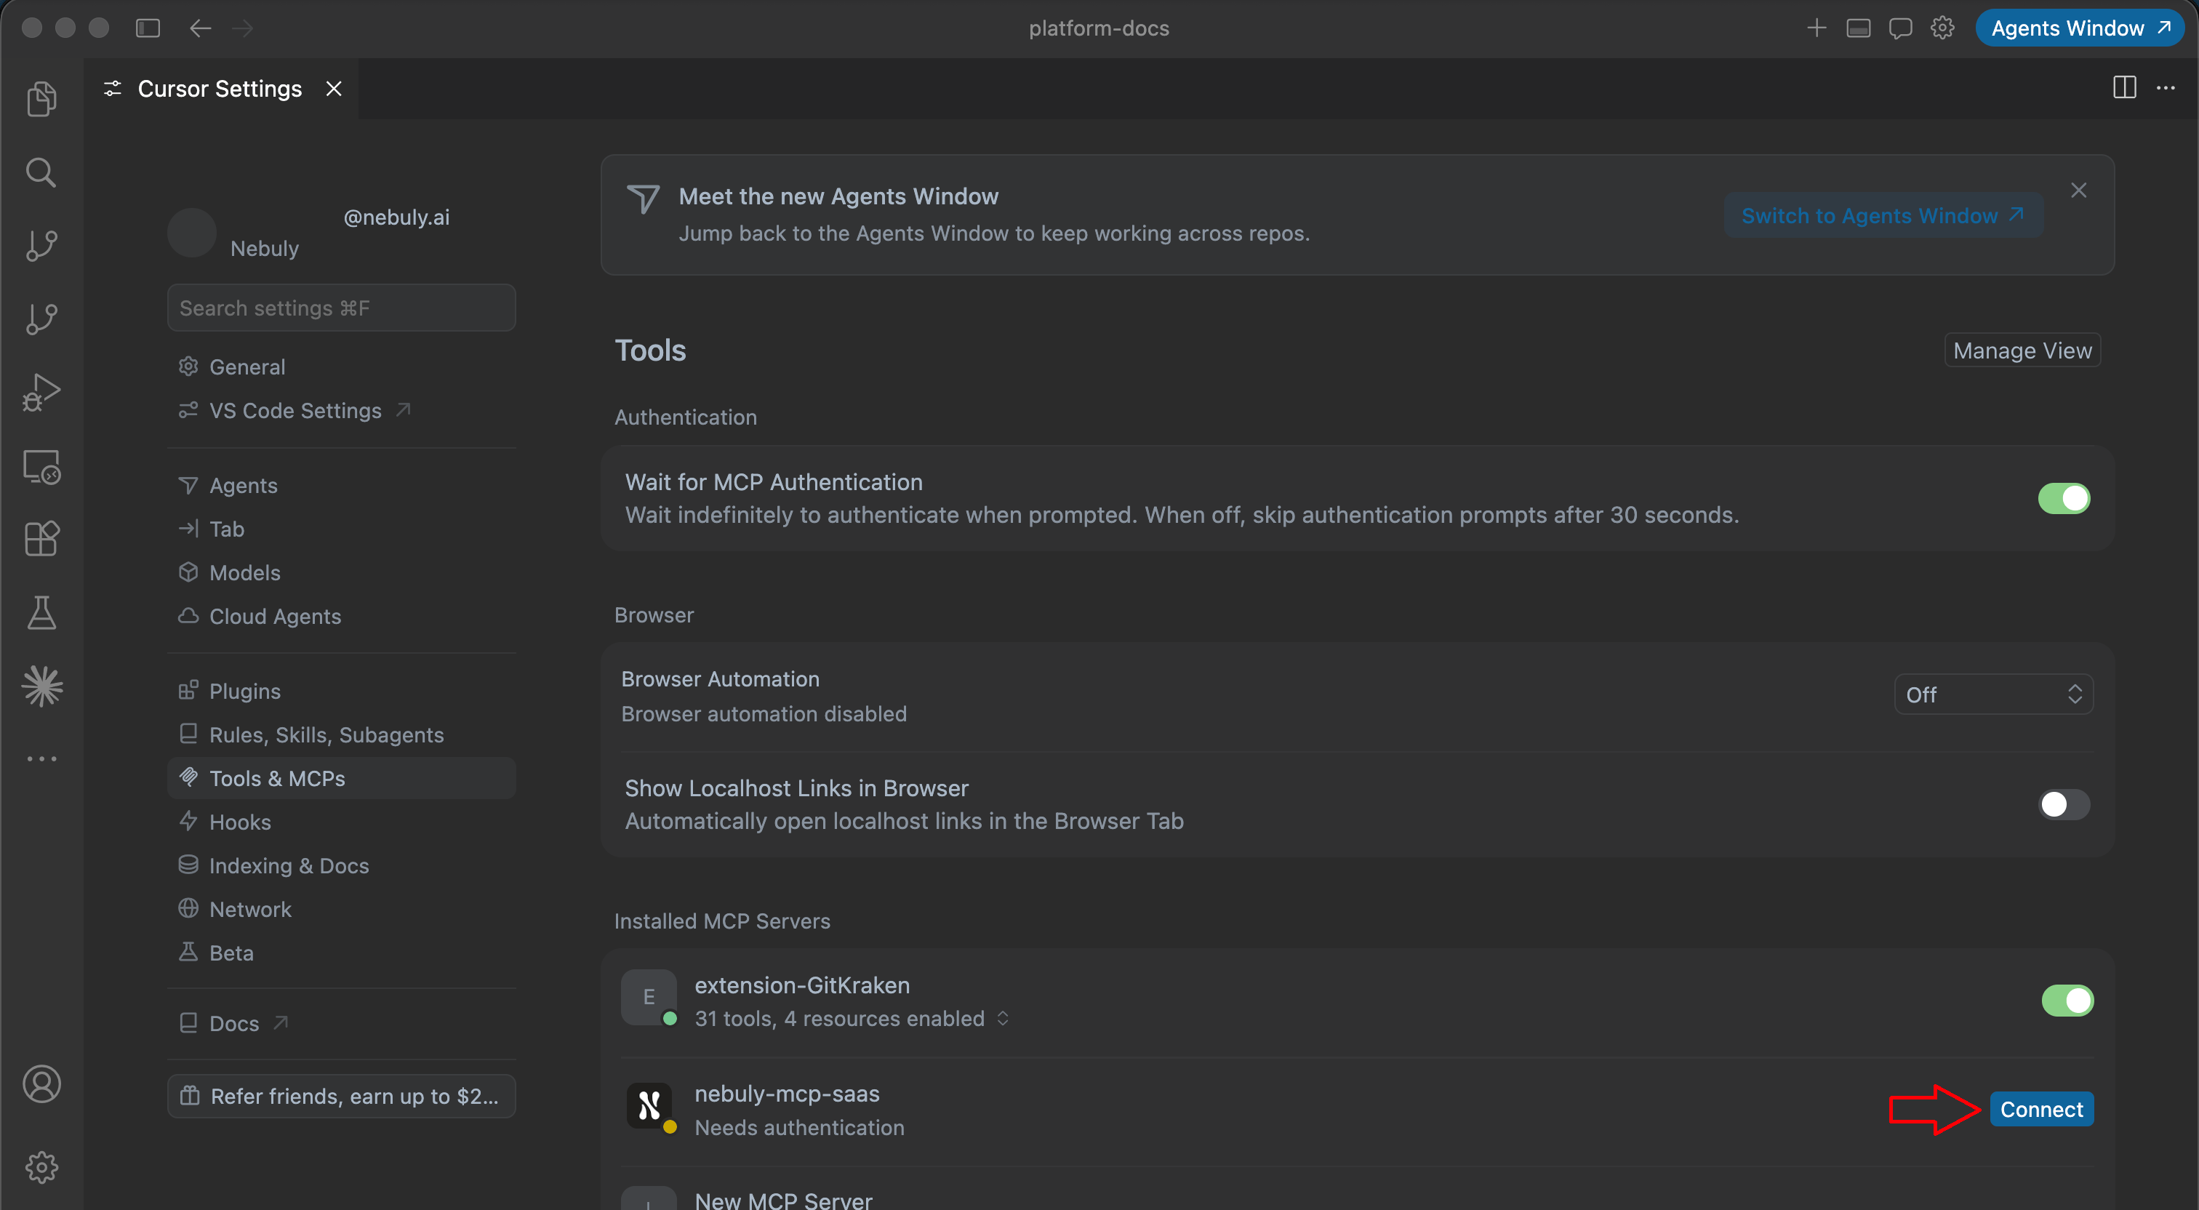Turn off extension-GitKraken MCP server toggle

pyautogui.click(x=2067, y=1000)
